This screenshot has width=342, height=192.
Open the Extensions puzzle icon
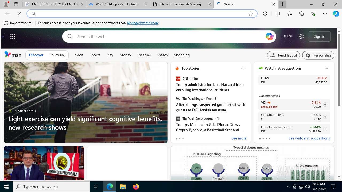point(265,14)
